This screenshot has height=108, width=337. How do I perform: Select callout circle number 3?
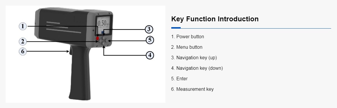[149, 29]
